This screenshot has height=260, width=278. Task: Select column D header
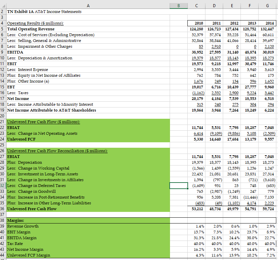[214, 6]
